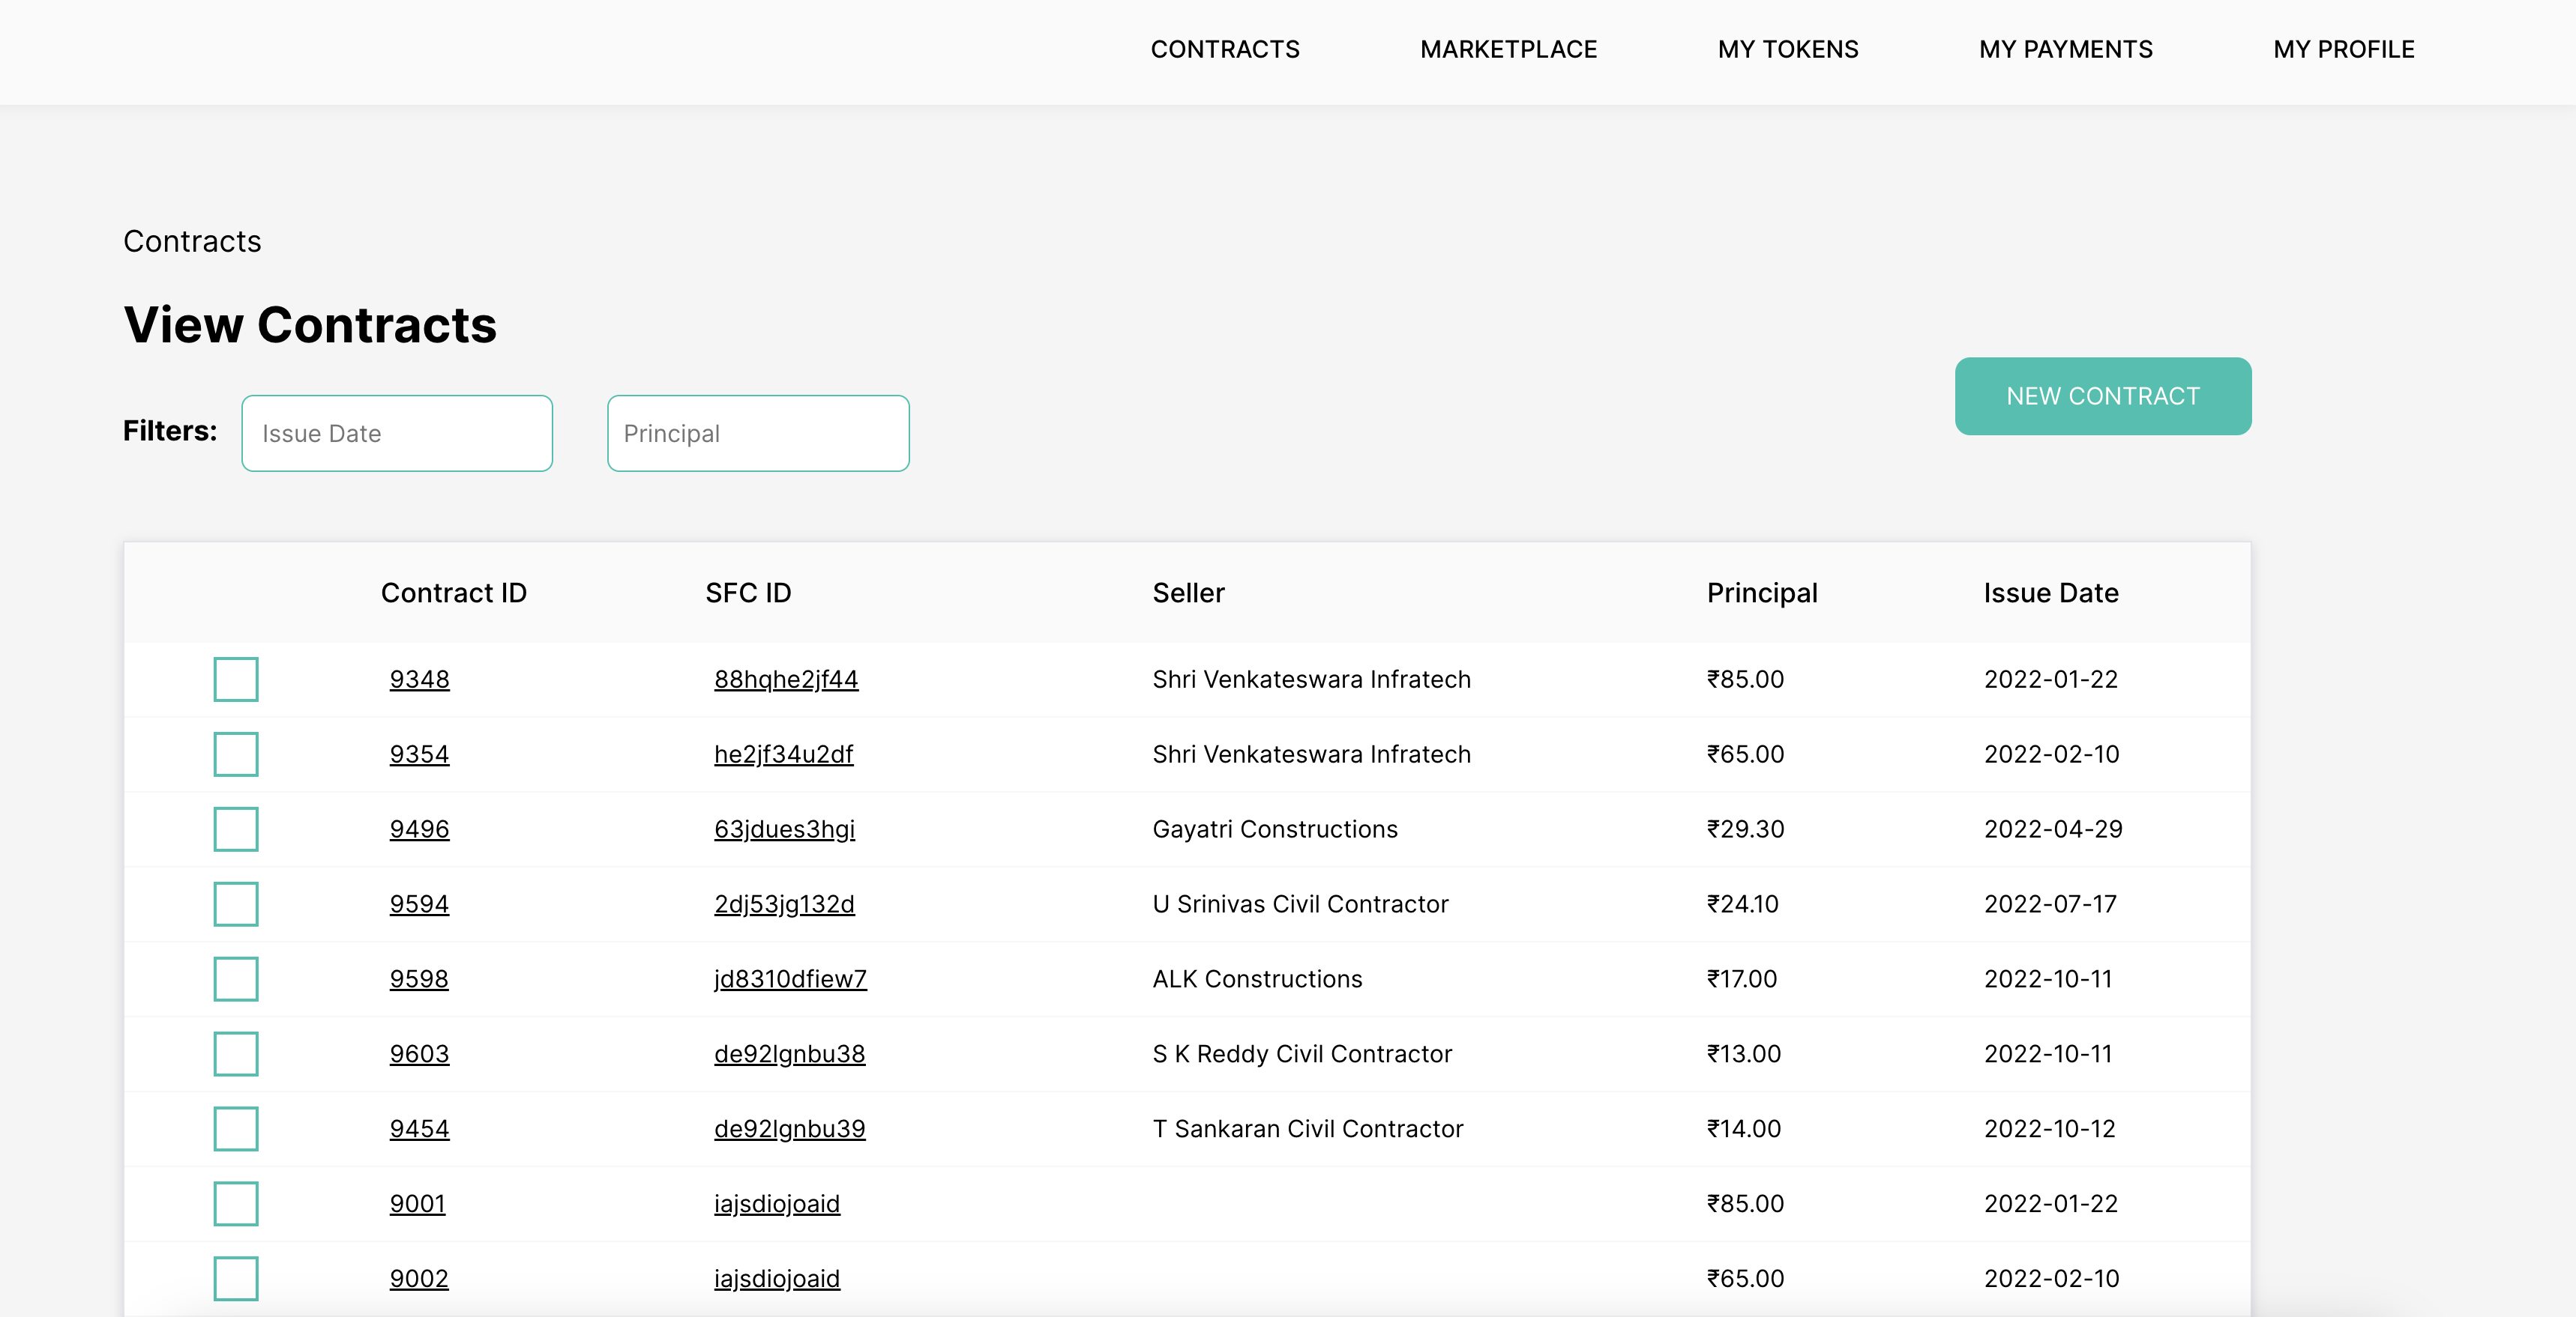Open SFC ID de92lgnbu38 link
Screen dimensions: 2576x1317
pyautogui.click(x=789, y=1053)
